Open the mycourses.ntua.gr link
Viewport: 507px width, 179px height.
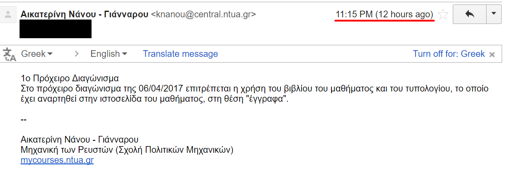pos(57,160)
